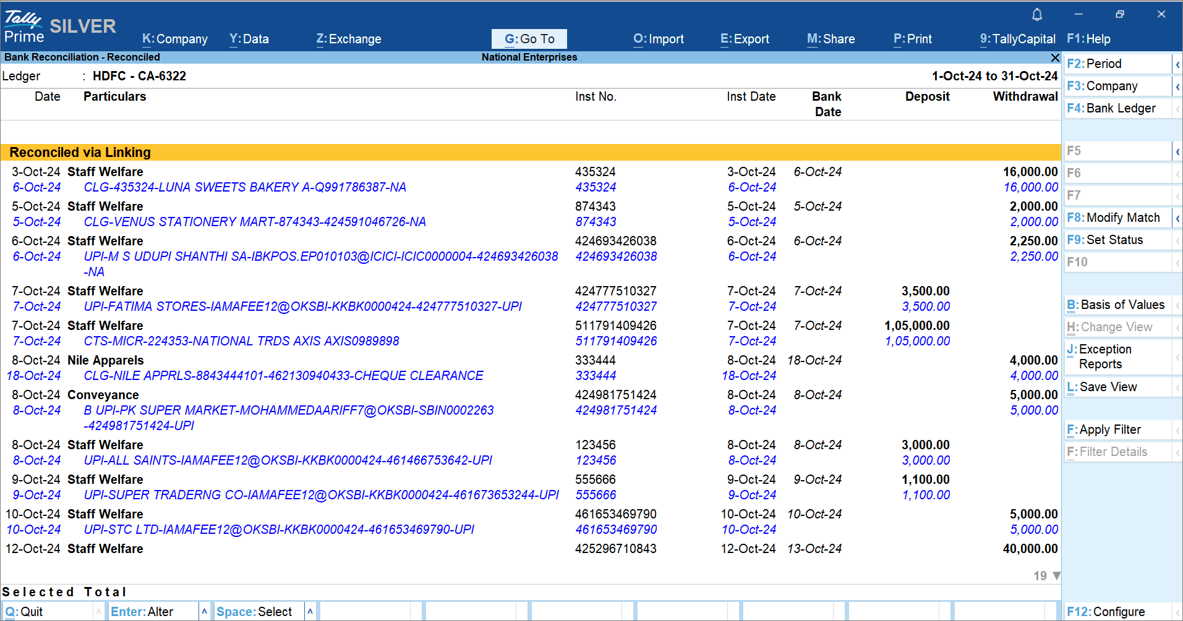Click L: Save View
1183x621 pixels.
tap(1118, 387)
